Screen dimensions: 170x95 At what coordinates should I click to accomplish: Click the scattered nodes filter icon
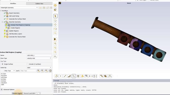[x=57, y=76]
